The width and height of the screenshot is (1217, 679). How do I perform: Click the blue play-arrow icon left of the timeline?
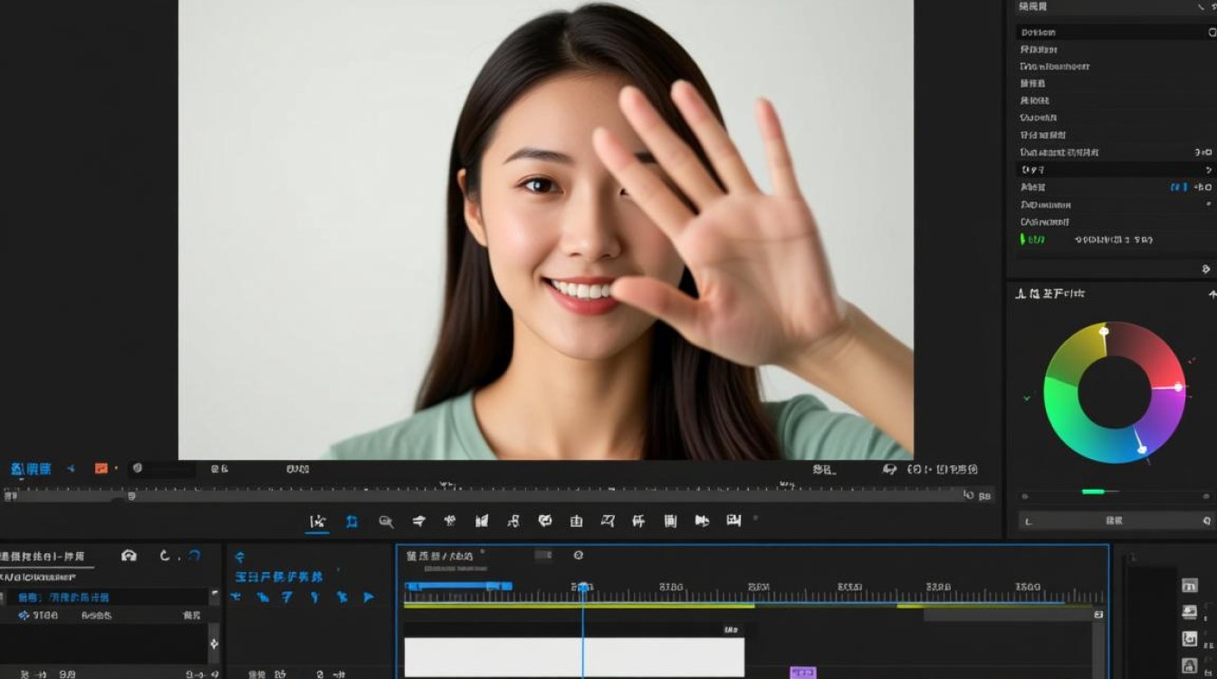[369, 598]
